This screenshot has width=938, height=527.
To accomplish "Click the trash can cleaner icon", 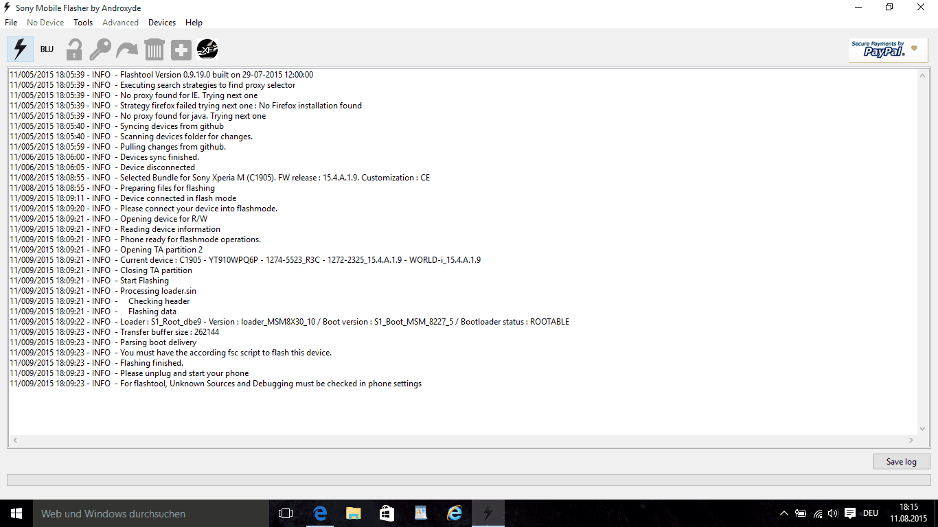I will click(x=154, y=49).
